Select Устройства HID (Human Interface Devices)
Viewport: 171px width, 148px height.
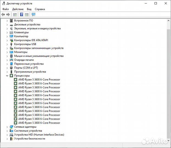pos(39,135)
